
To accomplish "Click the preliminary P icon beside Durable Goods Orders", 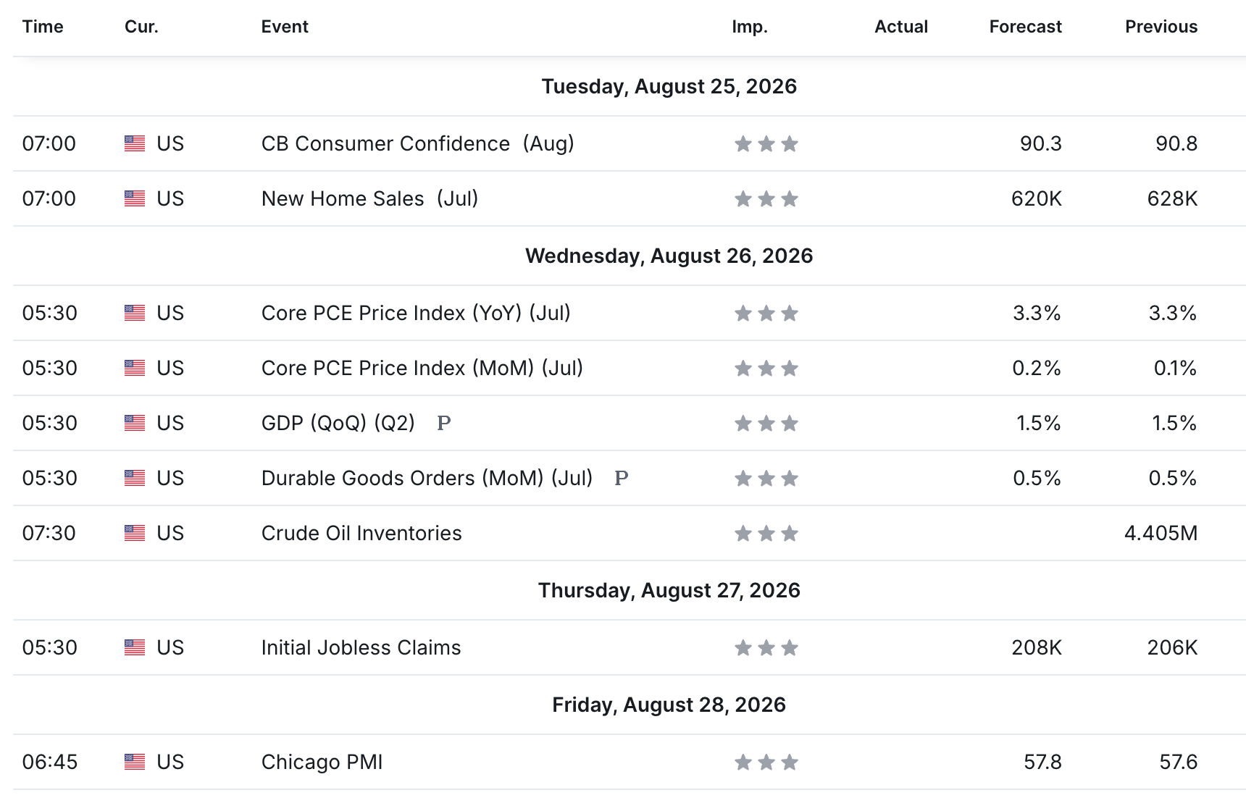I will tap(621, 478).
